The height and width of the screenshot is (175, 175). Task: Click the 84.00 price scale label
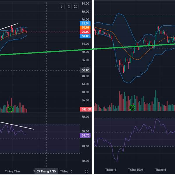85,3
